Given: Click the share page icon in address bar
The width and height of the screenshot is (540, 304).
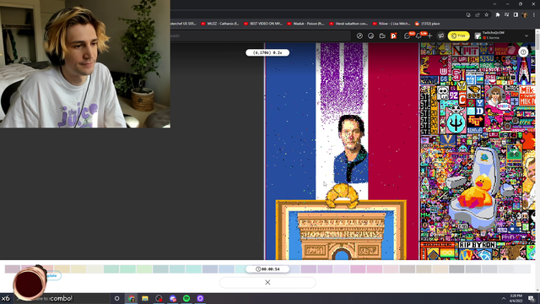Looking at the screenshot, I should tap(478, 15).
